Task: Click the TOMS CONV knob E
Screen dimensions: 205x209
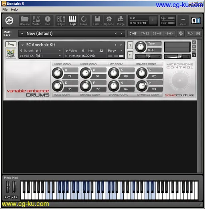Action: tap(57, 86)
